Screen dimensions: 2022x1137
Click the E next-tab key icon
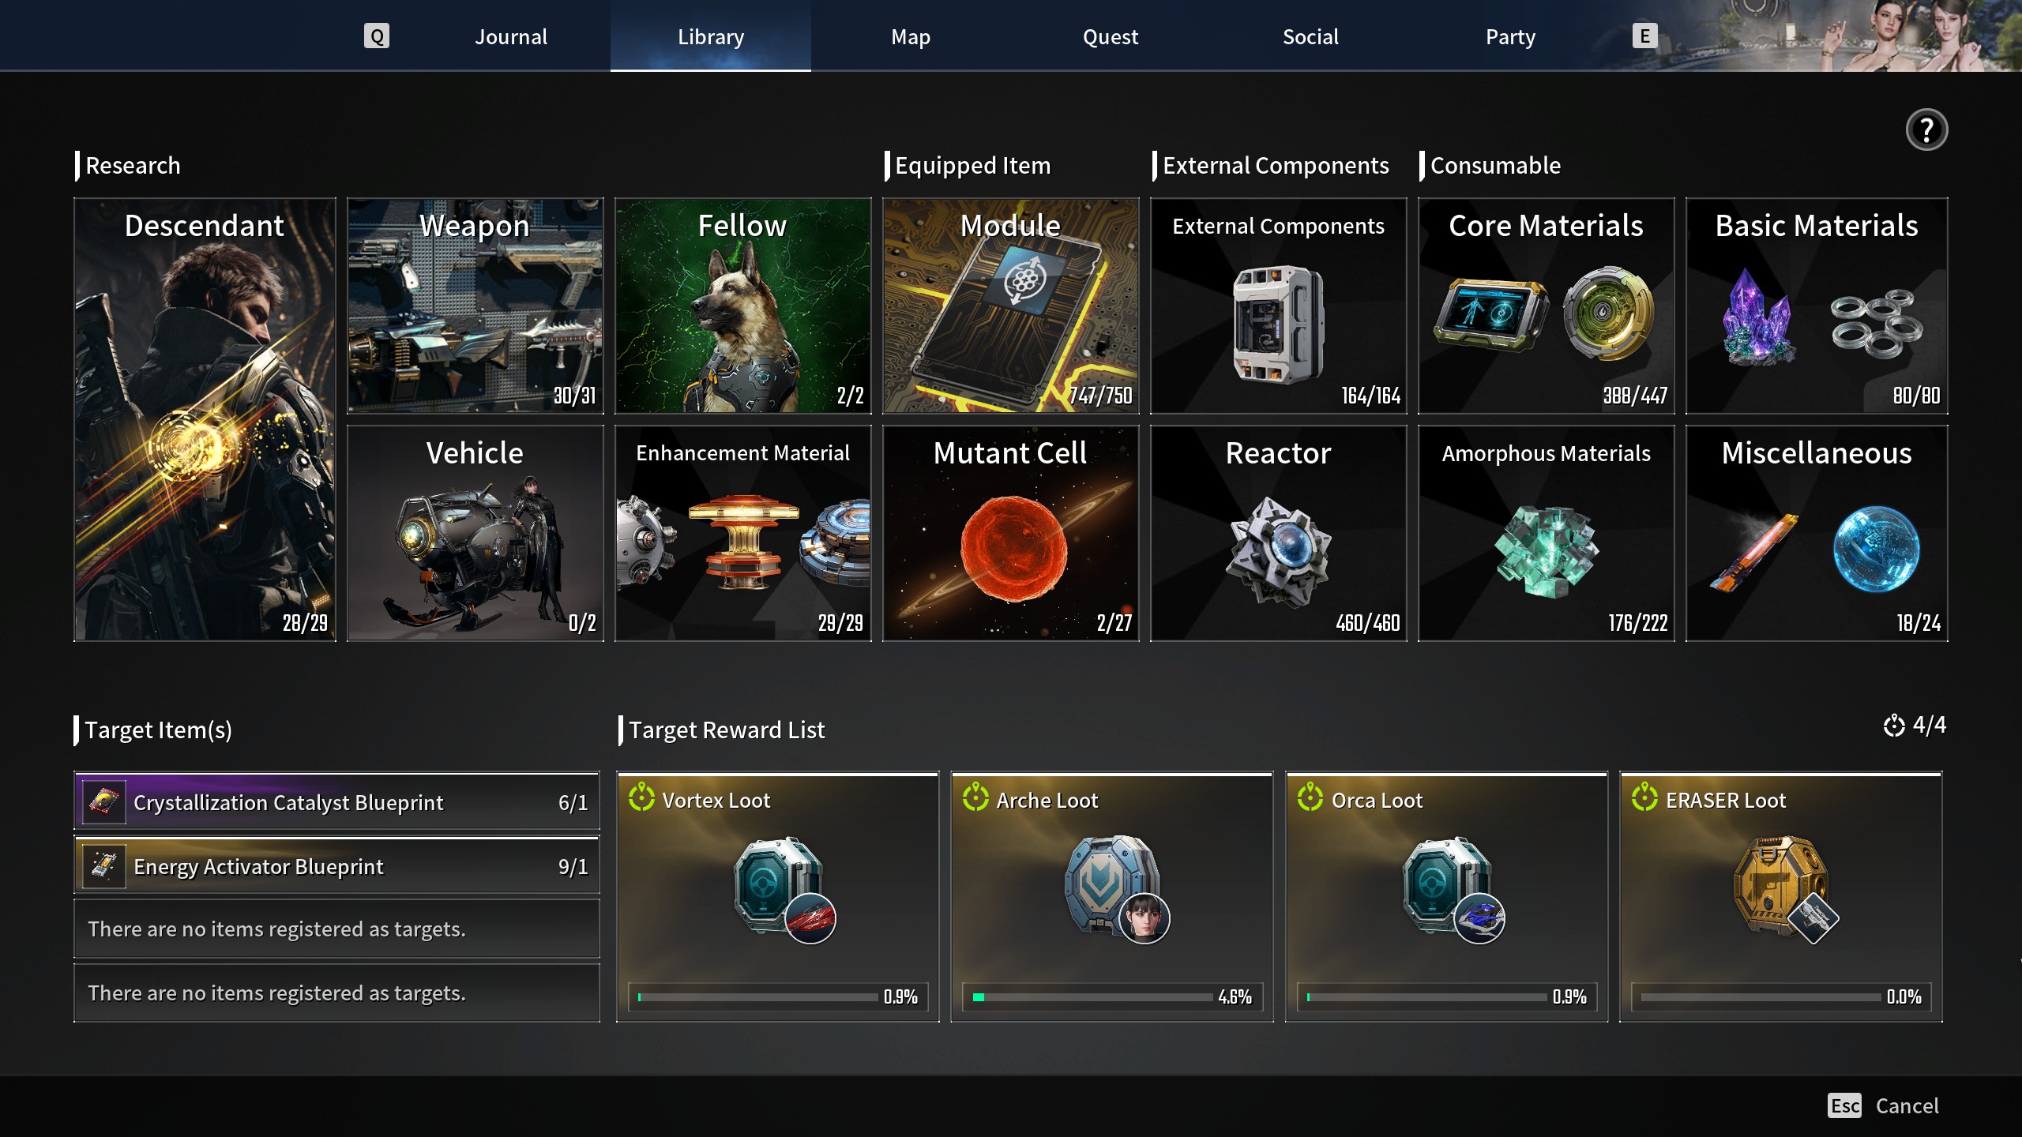[1644, 36]
